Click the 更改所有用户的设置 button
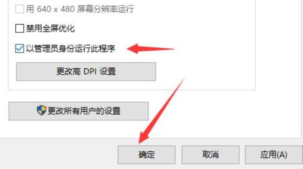The image size is (303, 169). pyautogui.click(x=79, y=111)
